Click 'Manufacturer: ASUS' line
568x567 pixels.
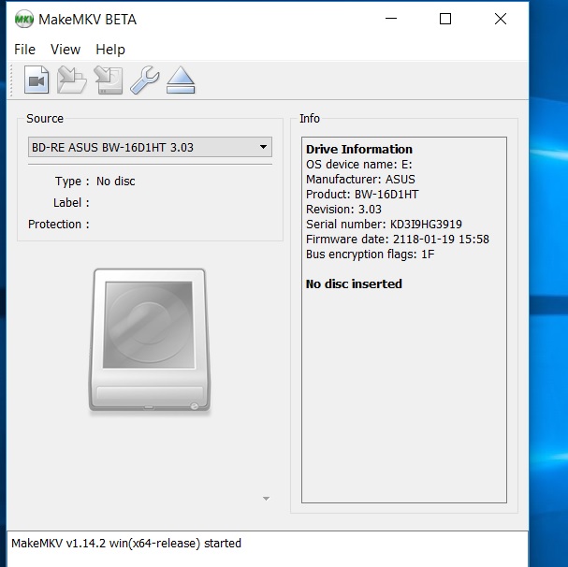coord(360,180)
